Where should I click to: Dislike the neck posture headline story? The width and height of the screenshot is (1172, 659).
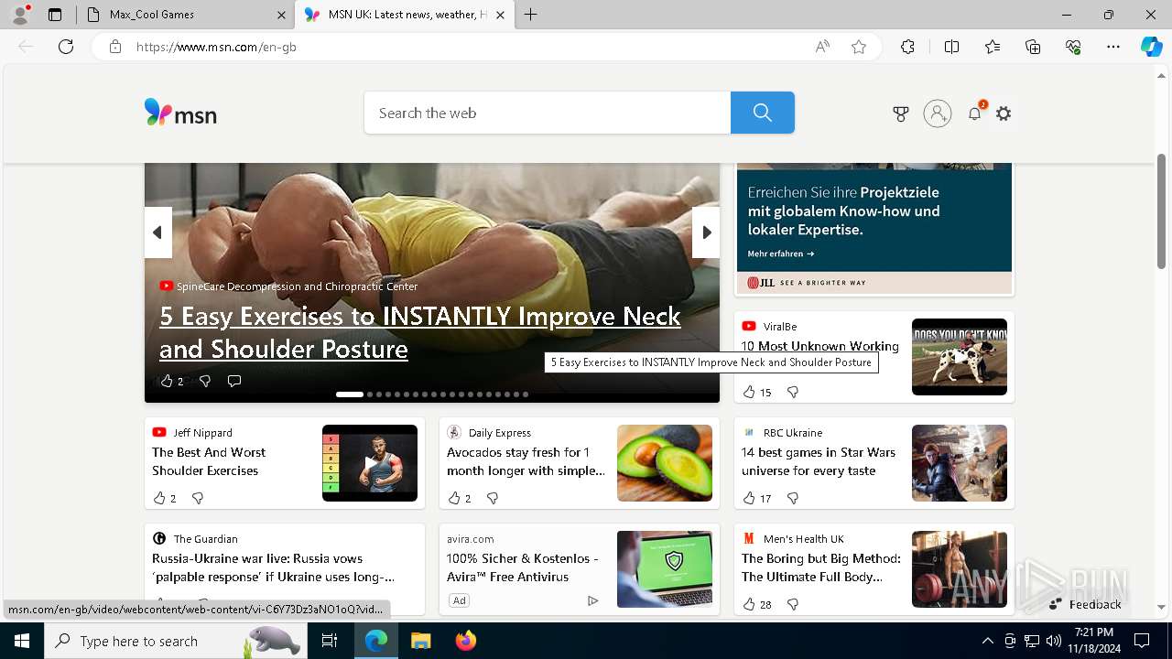205,381
